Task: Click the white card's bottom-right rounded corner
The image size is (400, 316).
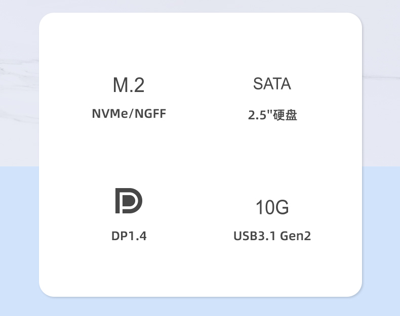Action: click(355, 290)
